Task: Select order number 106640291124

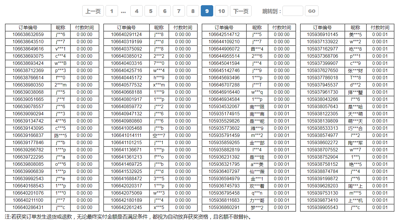Action: (x=126, y=35)
